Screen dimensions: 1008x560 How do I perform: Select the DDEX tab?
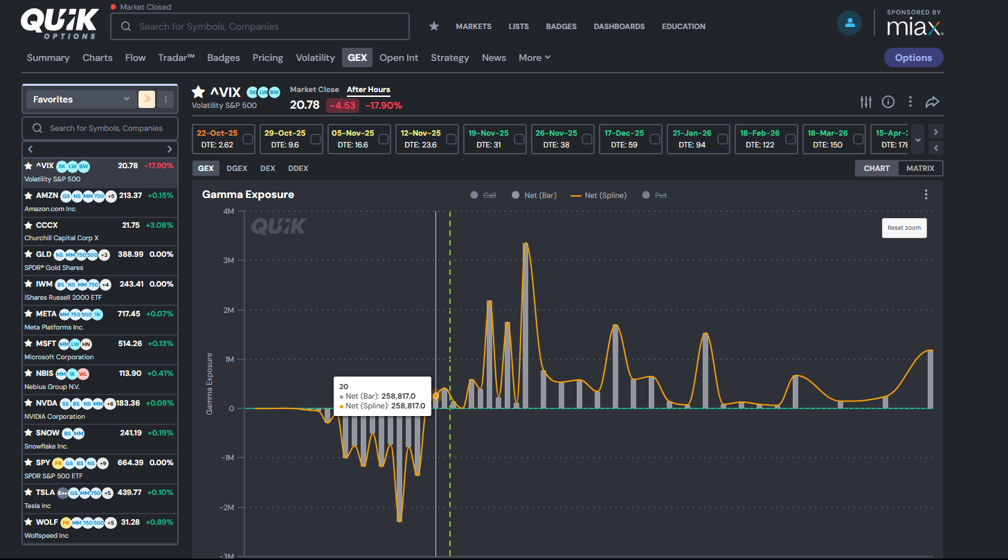[298, 168]
